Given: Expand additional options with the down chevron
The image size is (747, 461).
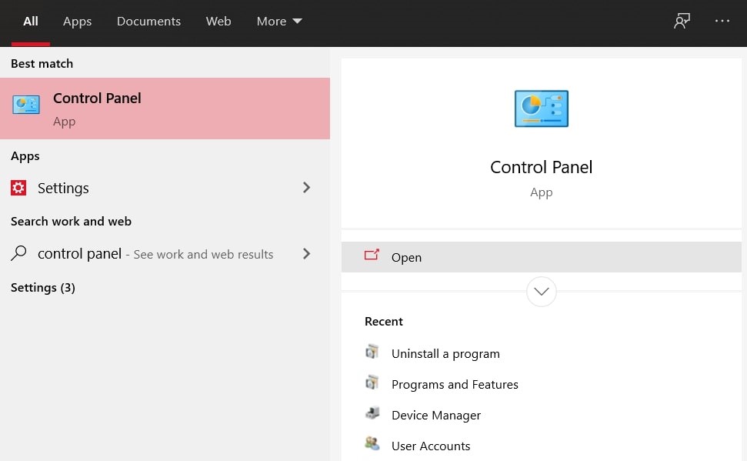Looking at the screenshot, I should pos(541,292).
